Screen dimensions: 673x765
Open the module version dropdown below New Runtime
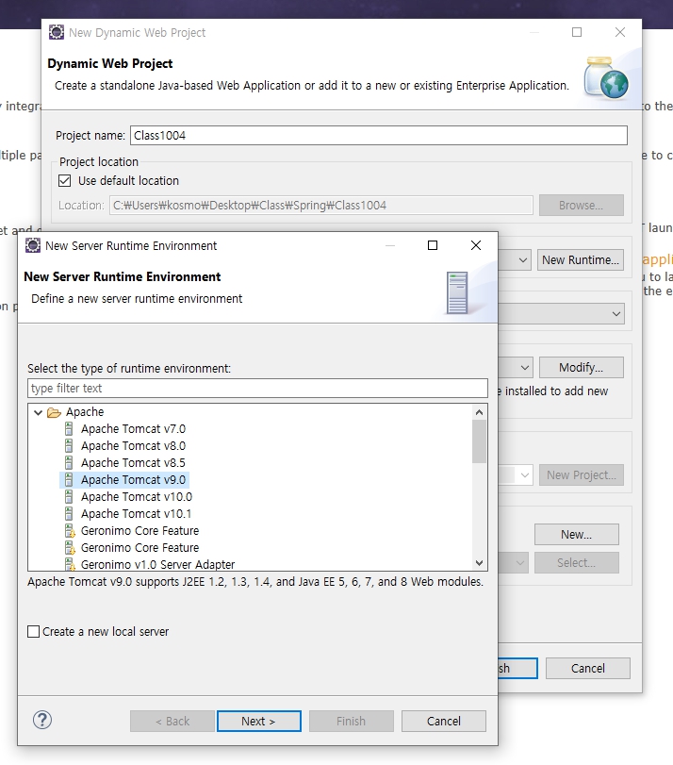pyautogui.click(x=616, y=314)
